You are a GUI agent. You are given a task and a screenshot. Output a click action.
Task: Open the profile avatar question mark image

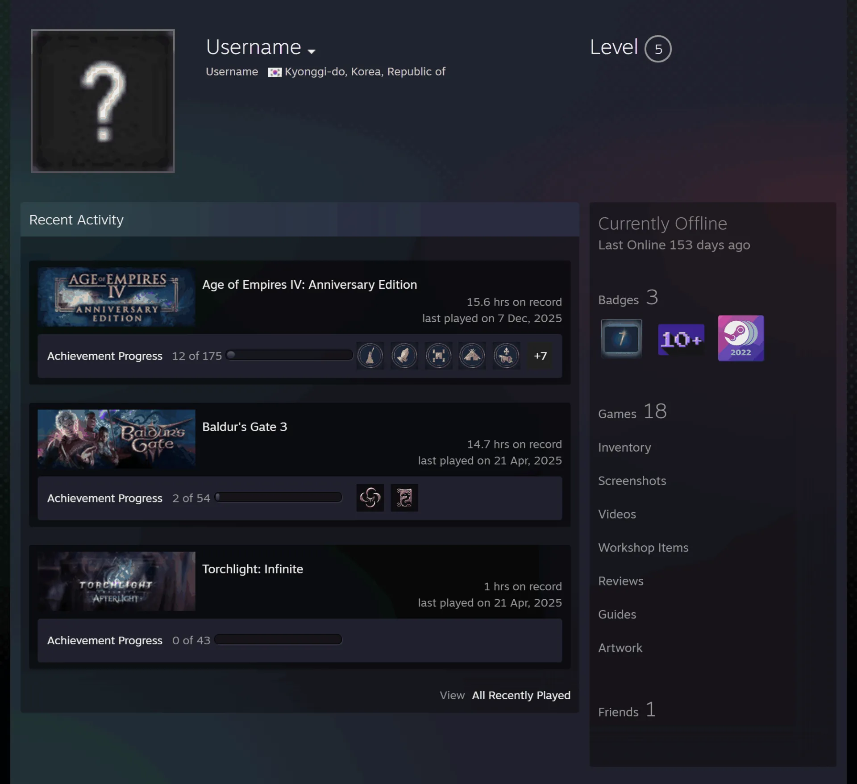pyautogui.click(x=103, y=101)
